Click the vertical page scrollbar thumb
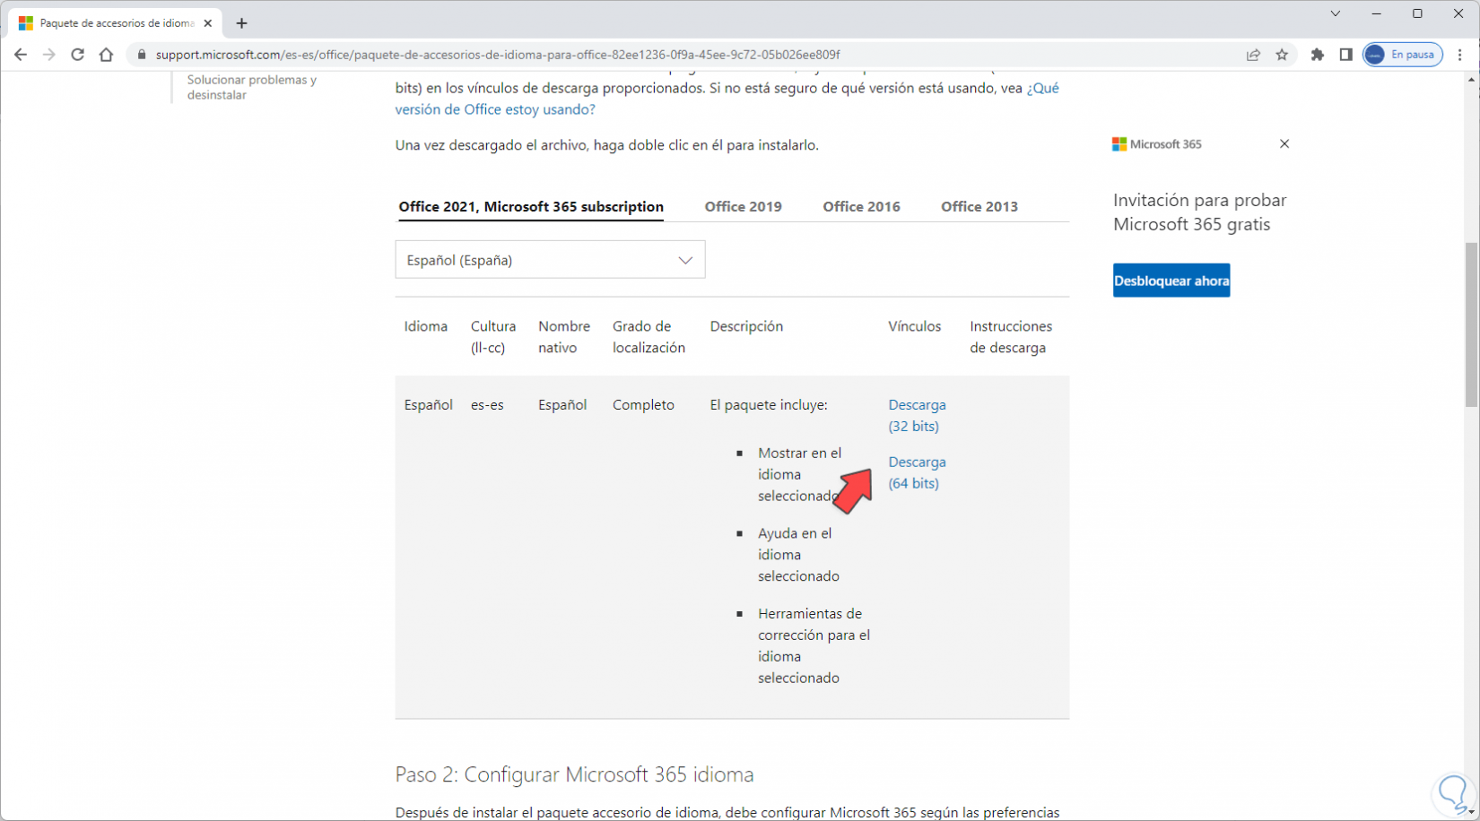1480x821 pixels. click(x=1471, y=323)
